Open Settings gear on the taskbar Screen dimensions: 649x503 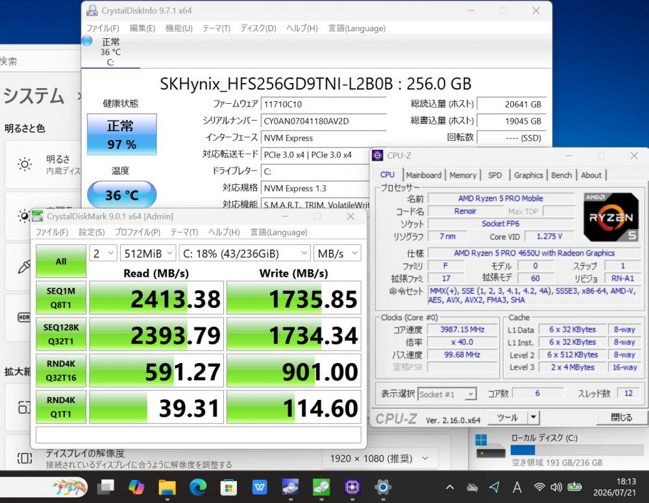click(x=383, y=487)
